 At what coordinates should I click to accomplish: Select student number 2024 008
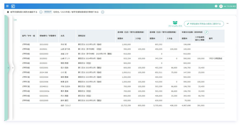click(44, 72)
